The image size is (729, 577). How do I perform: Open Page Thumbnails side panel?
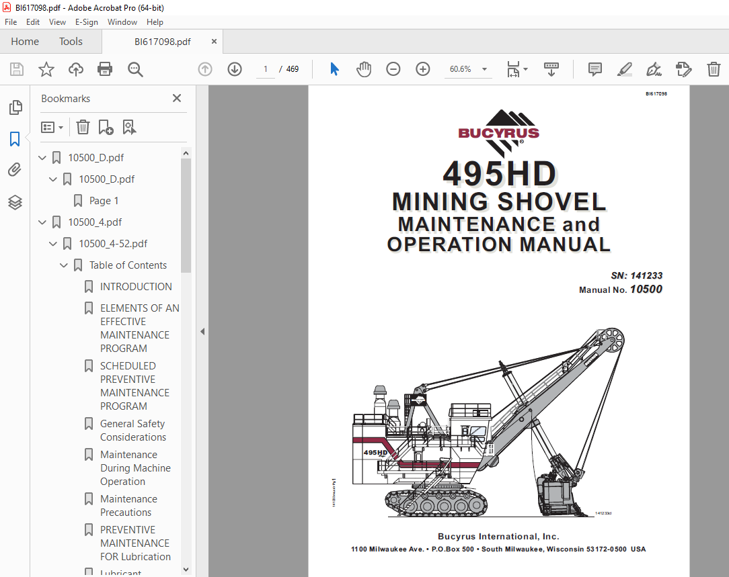pos(15,107)
